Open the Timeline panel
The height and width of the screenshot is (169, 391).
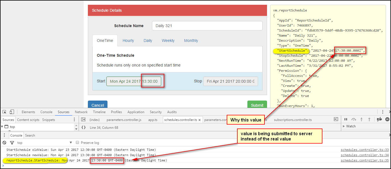[99, 112]
